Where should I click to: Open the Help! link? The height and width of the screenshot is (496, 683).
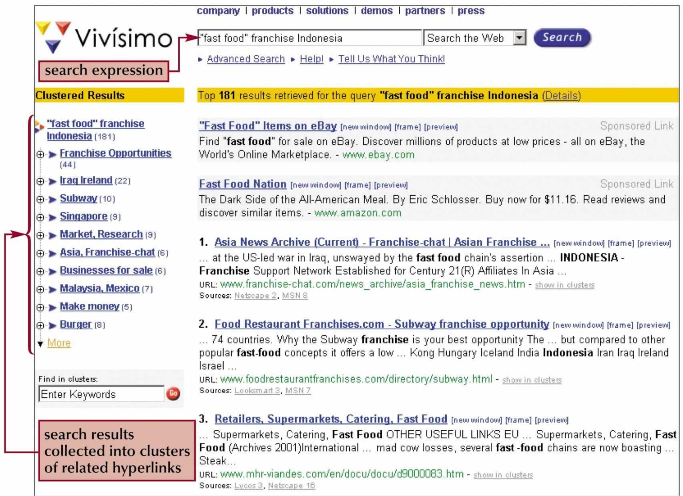[x=311, y=59]
